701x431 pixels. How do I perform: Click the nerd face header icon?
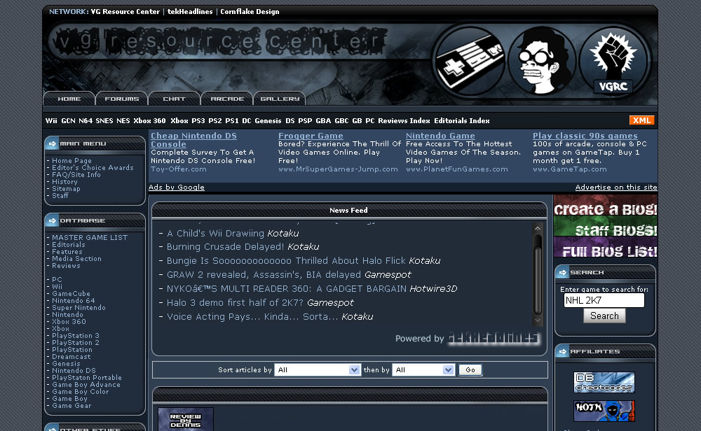(x=541, y=61)
